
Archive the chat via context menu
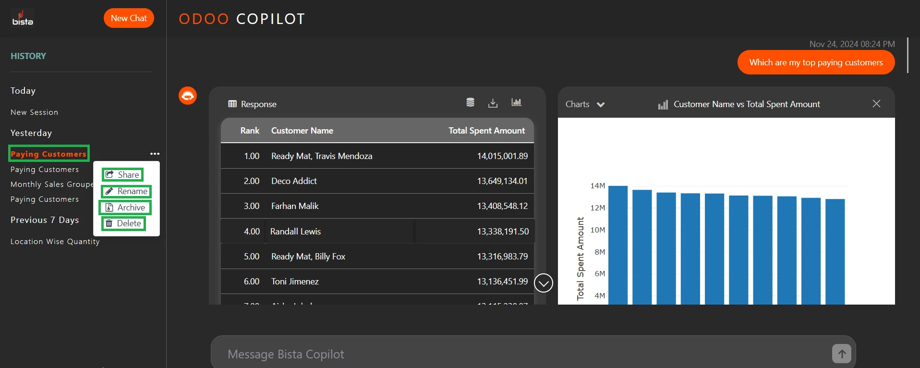click(x=125, y=208)
